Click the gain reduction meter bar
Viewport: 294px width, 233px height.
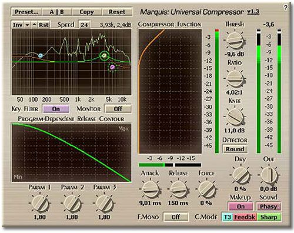pyautogui.click(x=170, y=165)
